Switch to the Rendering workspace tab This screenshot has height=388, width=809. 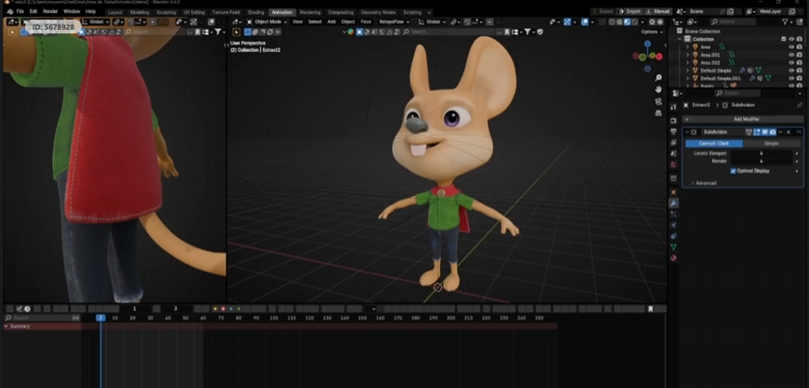309,12
